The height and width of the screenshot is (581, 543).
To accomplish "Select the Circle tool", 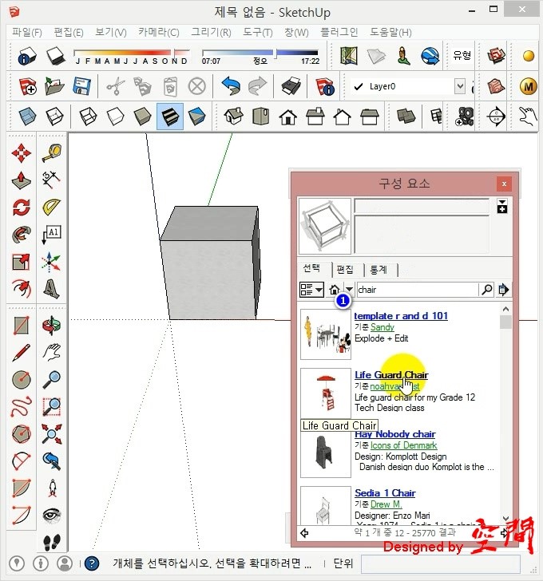I will pyautogui.click(x=21, y=380).
